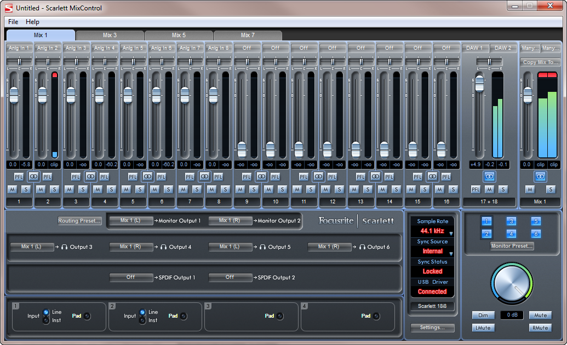This screenshot has width=567, height=345.
Task: Toggle Pad for input 2
Action: click(184, 316)
